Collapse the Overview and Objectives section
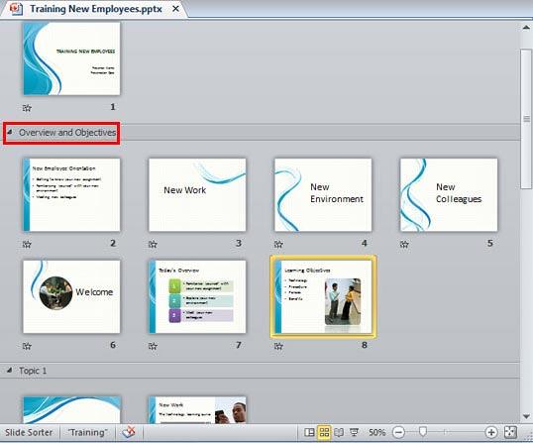Image resolution: width=533 pixels, height=443 pixels. tap(10, 132)
